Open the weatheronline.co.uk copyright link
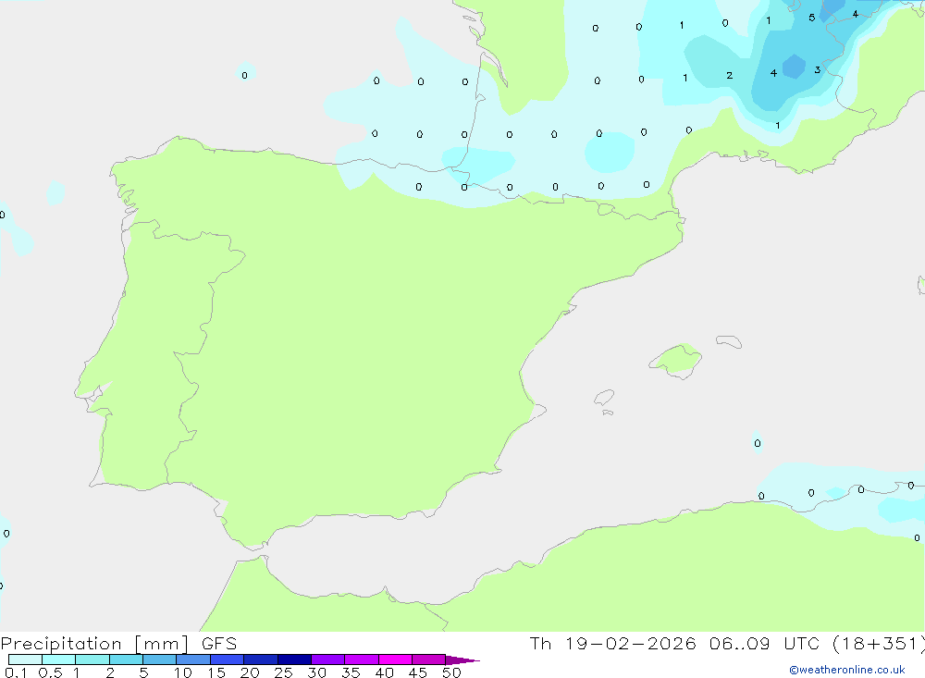 tap(847, 670)
